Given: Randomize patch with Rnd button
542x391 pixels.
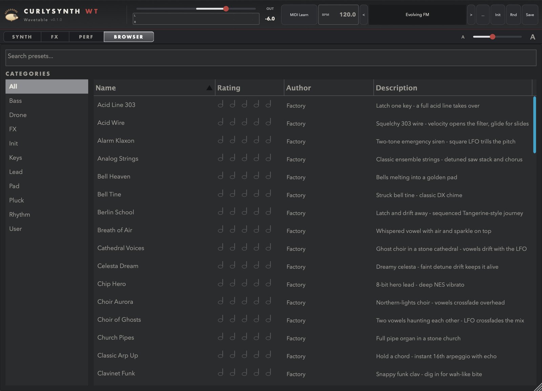Looking at the screenshot, I should coord(514,15).
